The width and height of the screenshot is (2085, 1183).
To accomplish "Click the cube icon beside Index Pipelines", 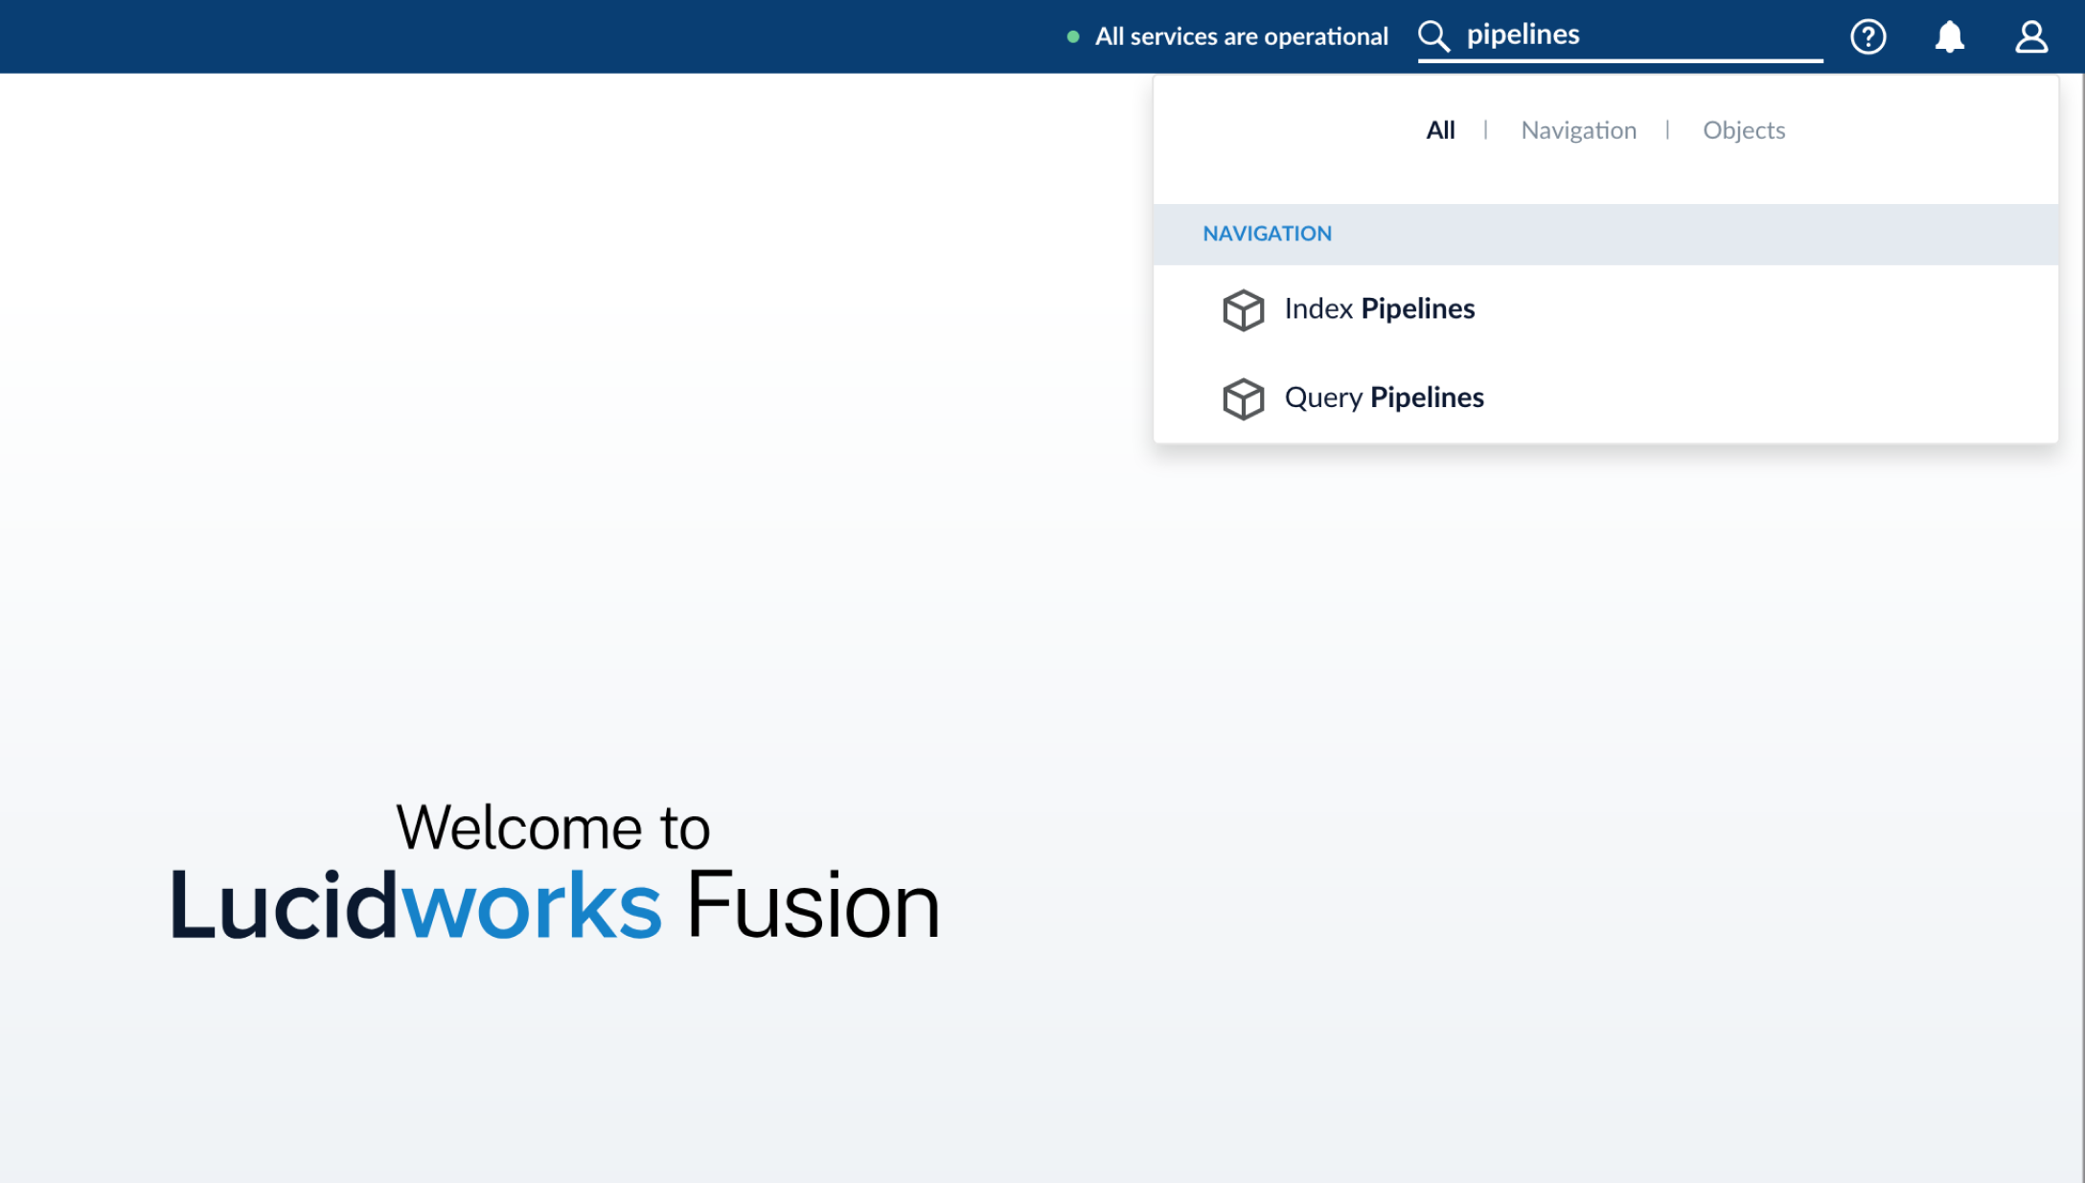I will [1244, 310].
